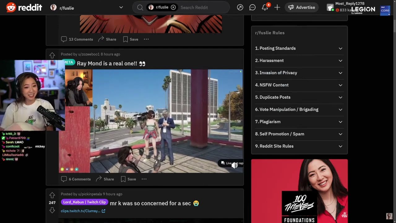Click the small avatar at bottom right corner
Viewport: 396px width, 223px height.
(x=389, y=216)
